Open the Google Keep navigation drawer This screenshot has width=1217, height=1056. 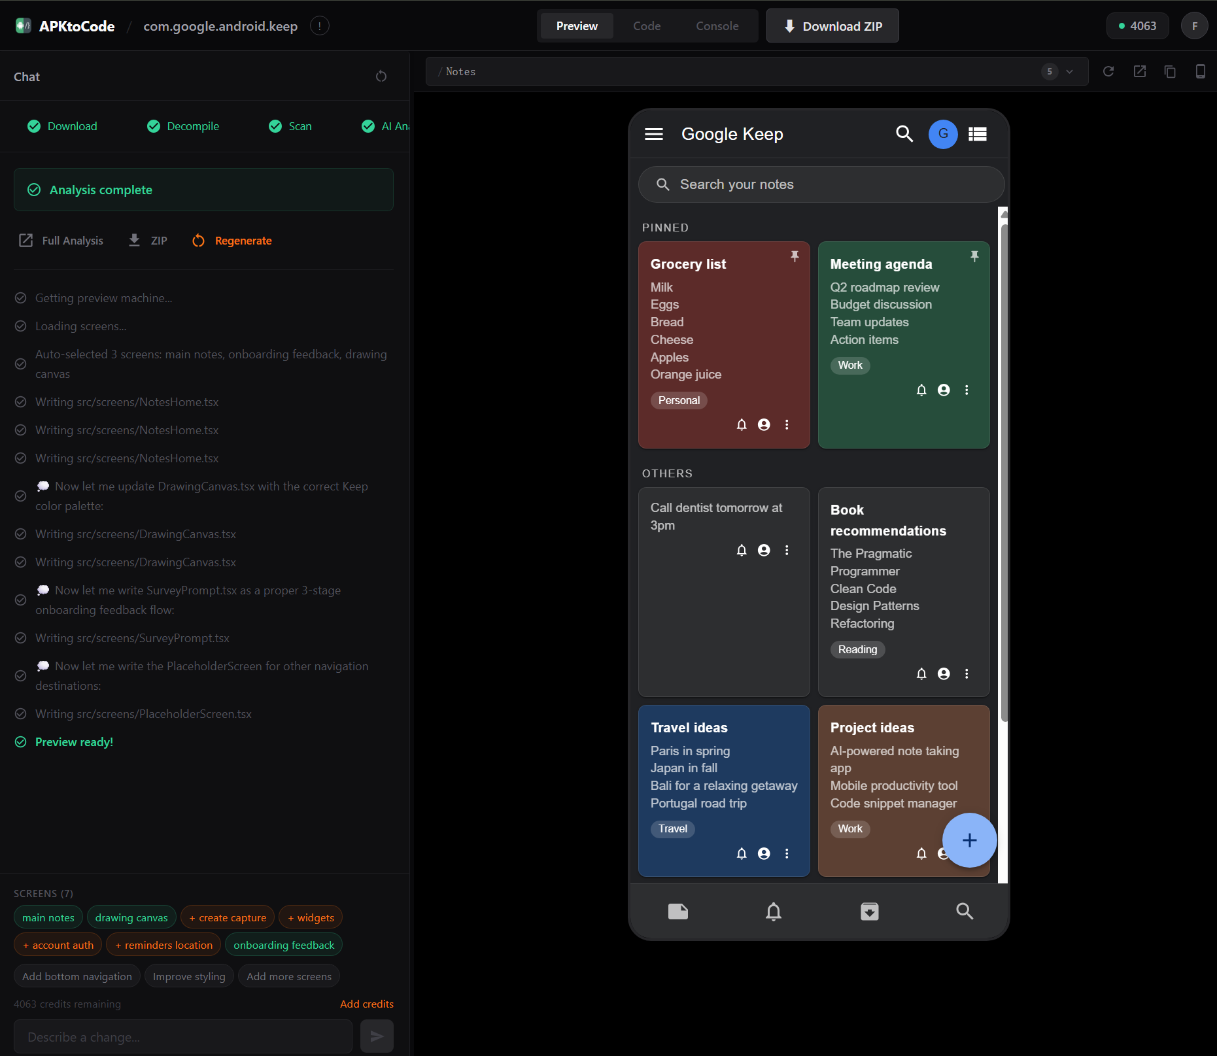[653, 133]
